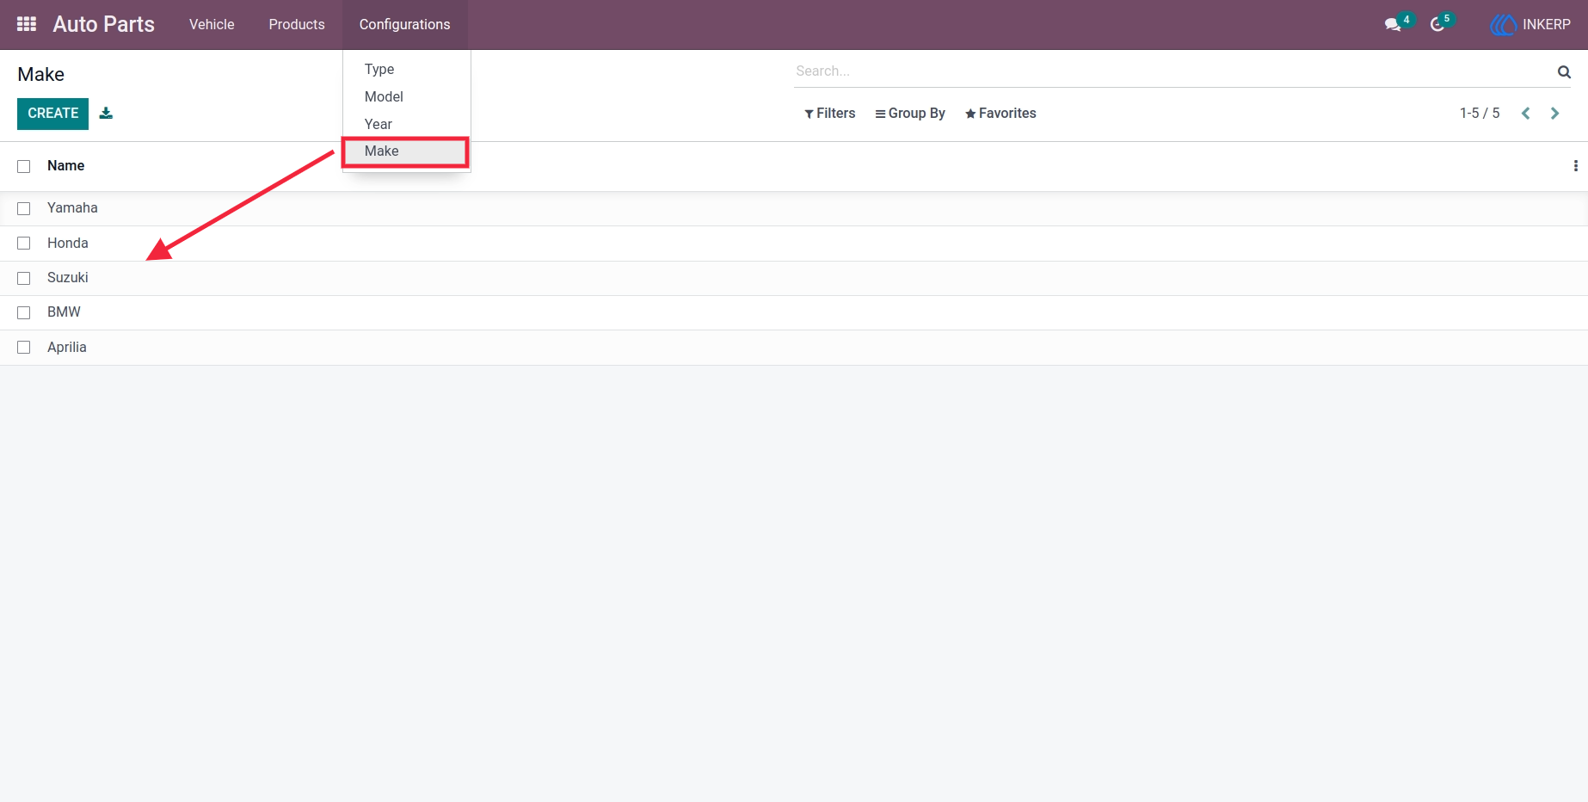Screen dimensions: 1588x802
Task: Click the INKERP company logo icon
Action: coord(1503,24)
